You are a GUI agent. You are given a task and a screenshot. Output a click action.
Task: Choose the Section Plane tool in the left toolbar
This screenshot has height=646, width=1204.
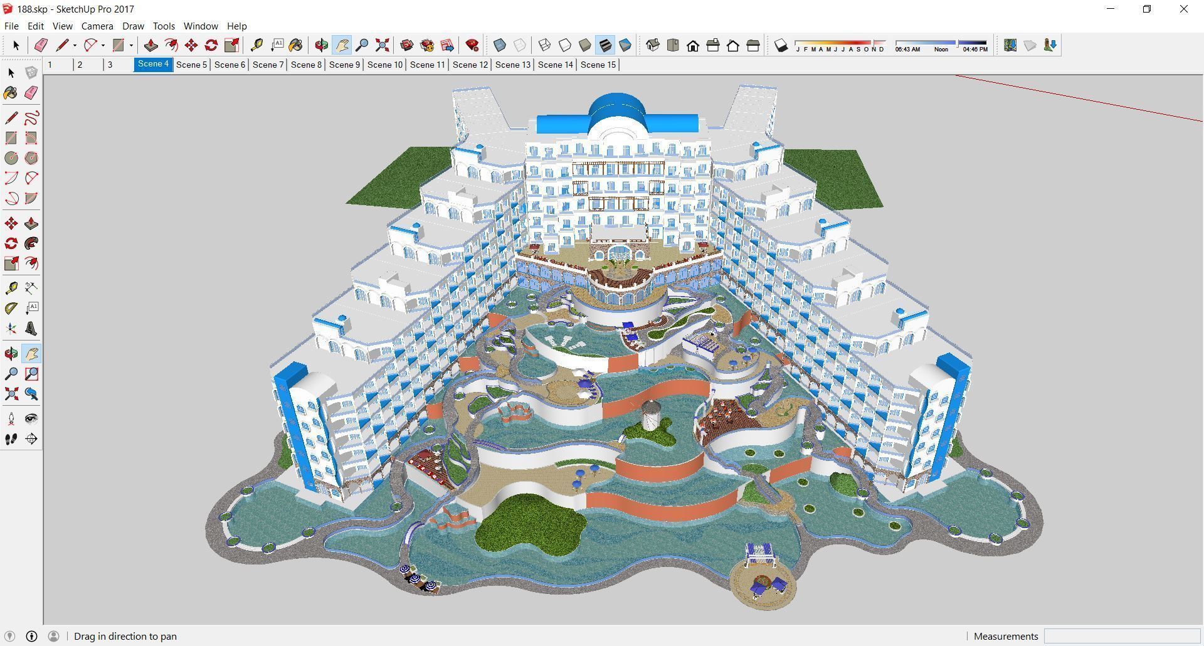31,439
